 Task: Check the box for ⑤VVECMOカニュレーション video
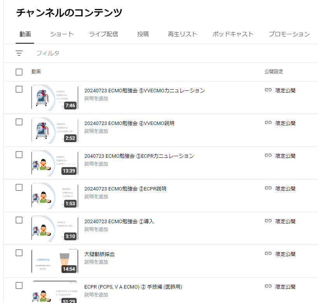tap(19, 89)
